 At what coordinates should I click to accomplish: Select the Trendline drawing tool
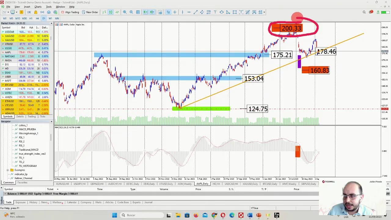(x=195, y=12)
